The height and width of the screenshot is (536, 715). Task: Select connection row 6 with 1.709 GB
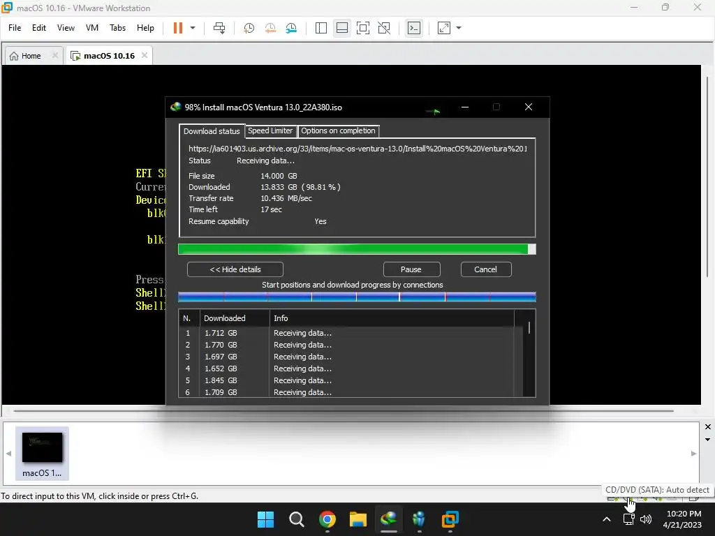coord(351,392)
